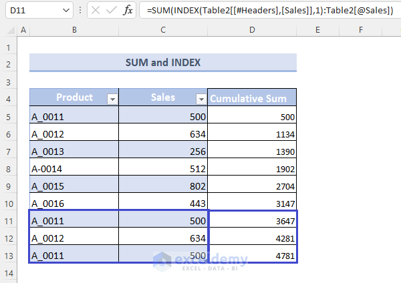Image resolution: width=401 pixels, height=283 pixels.
Task: Click the Select All corner triangle
Action: click(x=9, y=30)
